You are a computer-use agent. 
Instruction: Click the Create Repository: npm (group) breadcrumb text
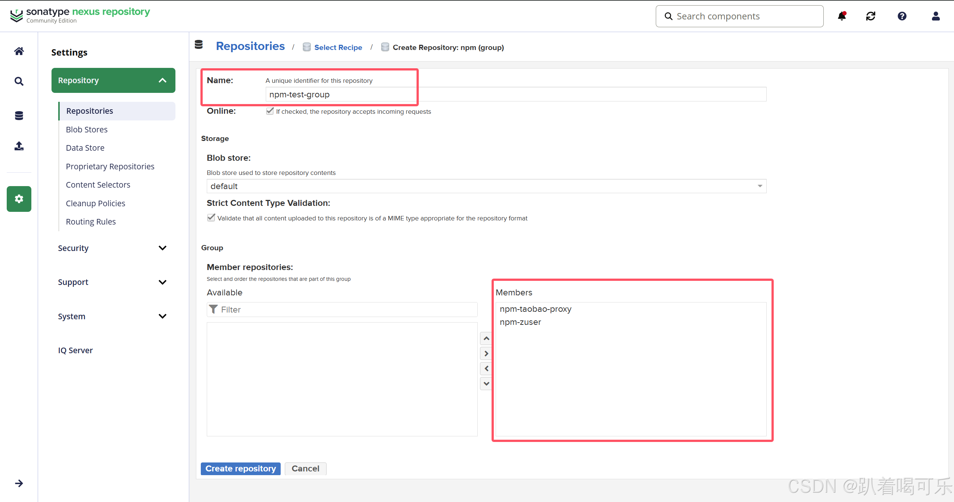pos(448,47)
